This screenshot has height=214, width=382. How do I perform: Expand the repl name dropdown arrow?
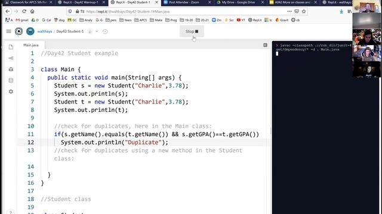point(97,32)
